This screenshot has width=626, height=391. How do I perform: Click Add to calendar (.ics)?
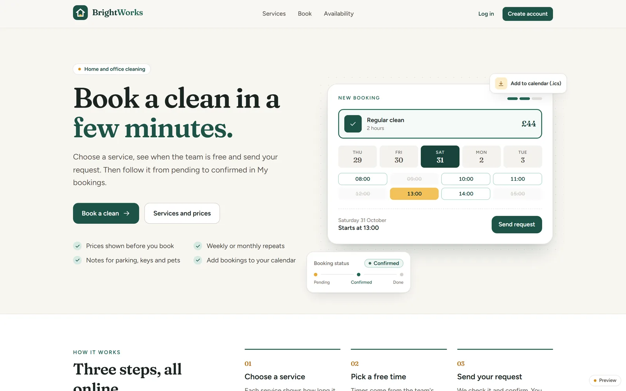528,83
